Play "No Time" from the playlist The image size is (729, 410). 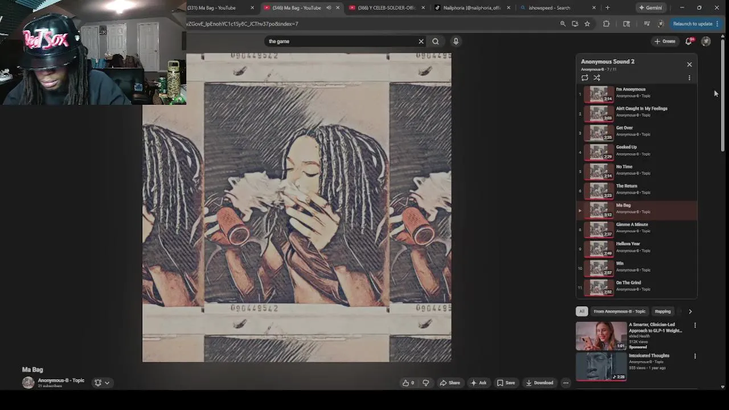coord(637,170)
